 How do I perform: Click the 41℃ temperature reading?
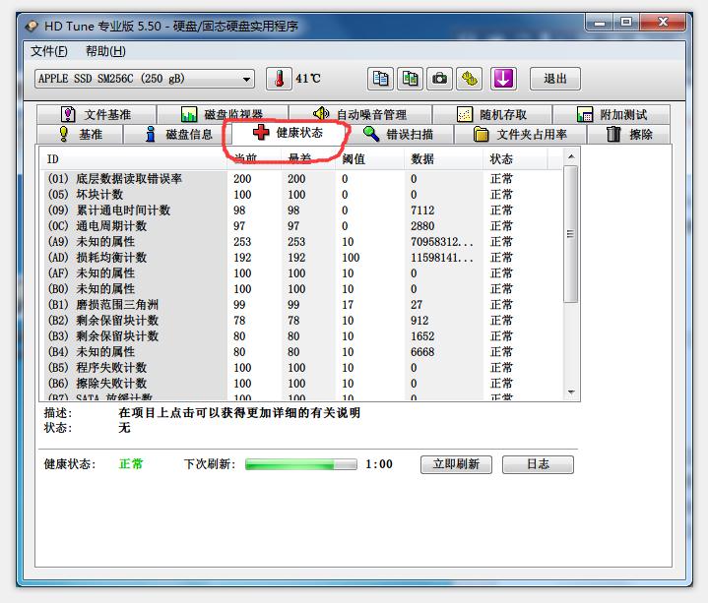[308, 79]
